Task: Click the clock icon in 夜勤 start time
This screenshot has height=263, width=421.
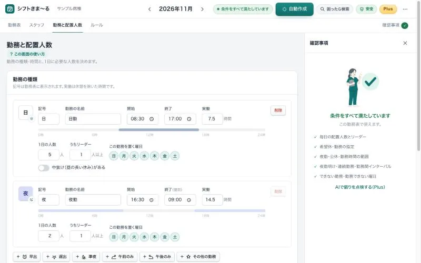Action: 152,200
